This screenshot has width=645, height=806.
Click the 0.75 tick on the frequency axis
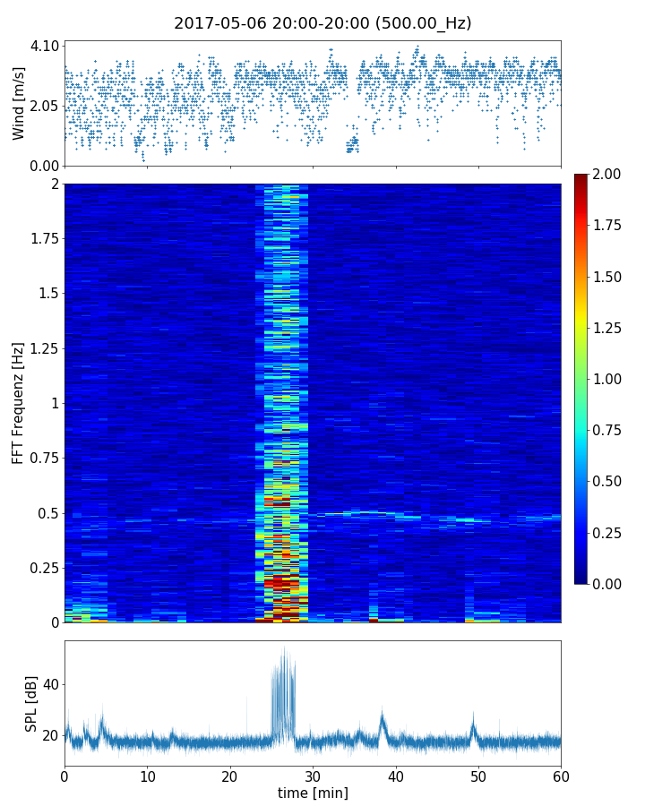(x=45, y=458)
